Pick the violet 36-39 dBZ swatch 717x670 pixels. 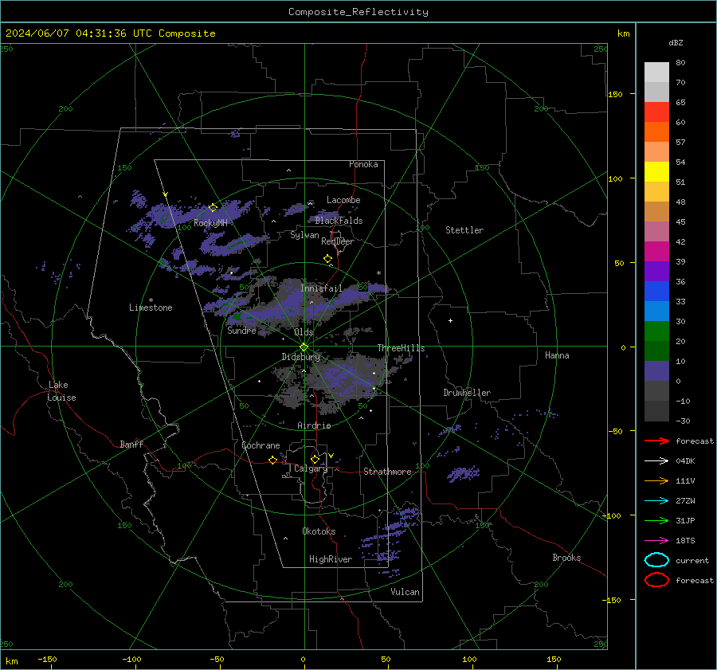pos(656,271)
